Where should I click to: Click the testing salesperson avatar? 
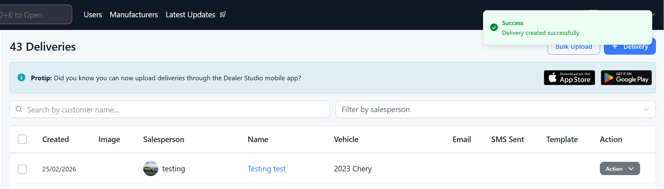tap(151, 169)
